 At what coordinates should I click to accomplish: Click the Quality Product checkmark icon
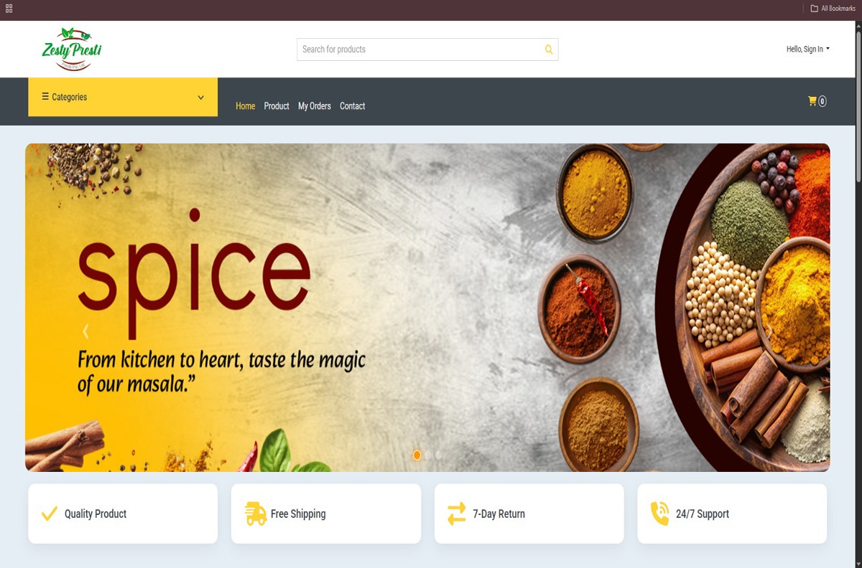(50, 513)
